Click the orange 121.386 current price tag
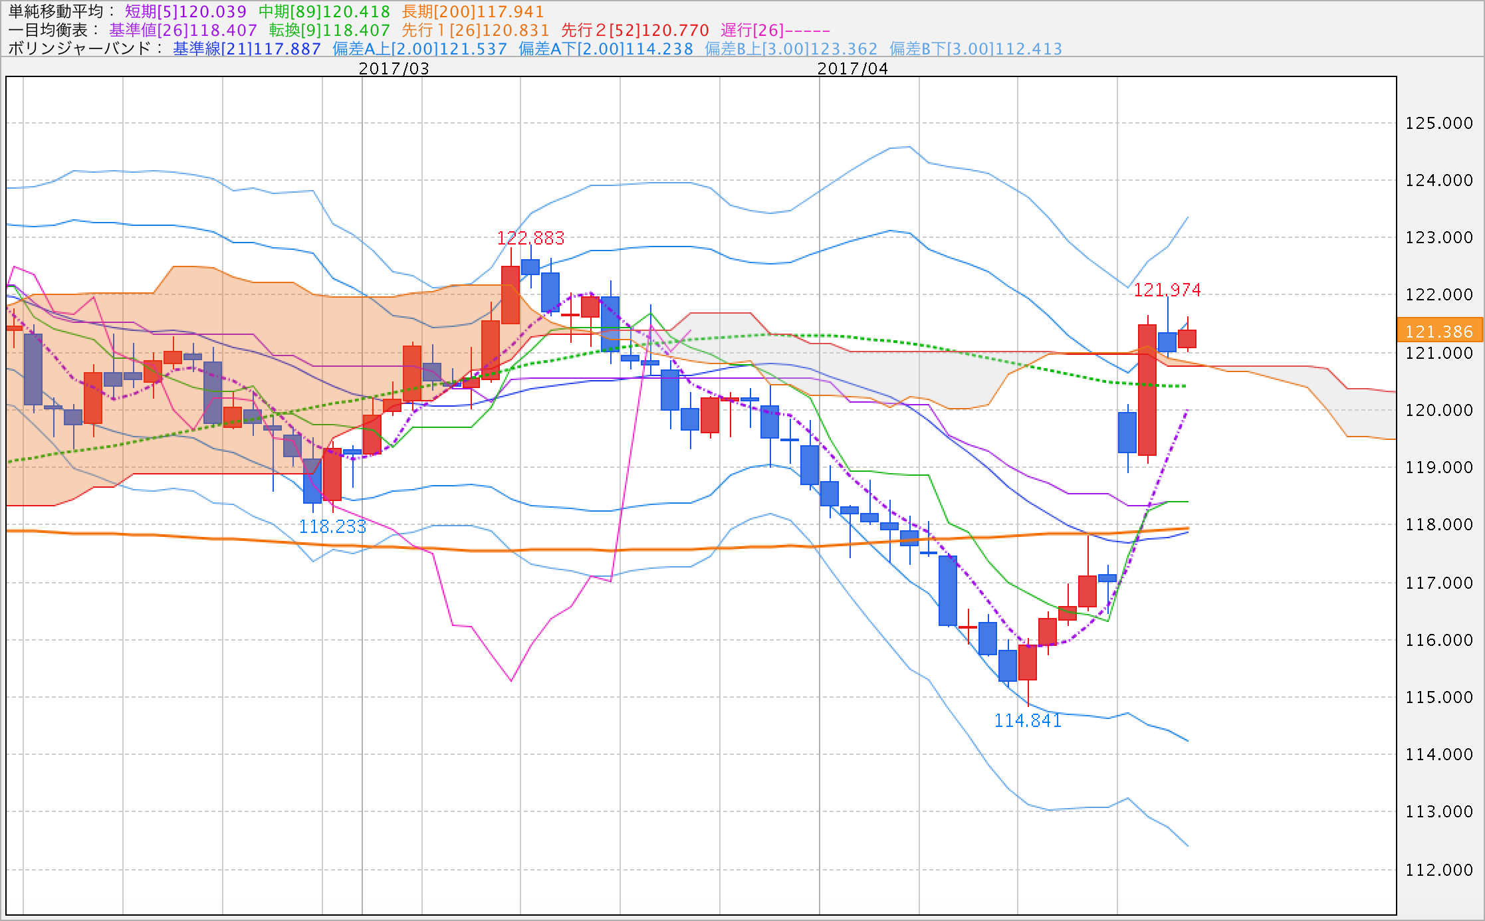 coord(1439,331)
